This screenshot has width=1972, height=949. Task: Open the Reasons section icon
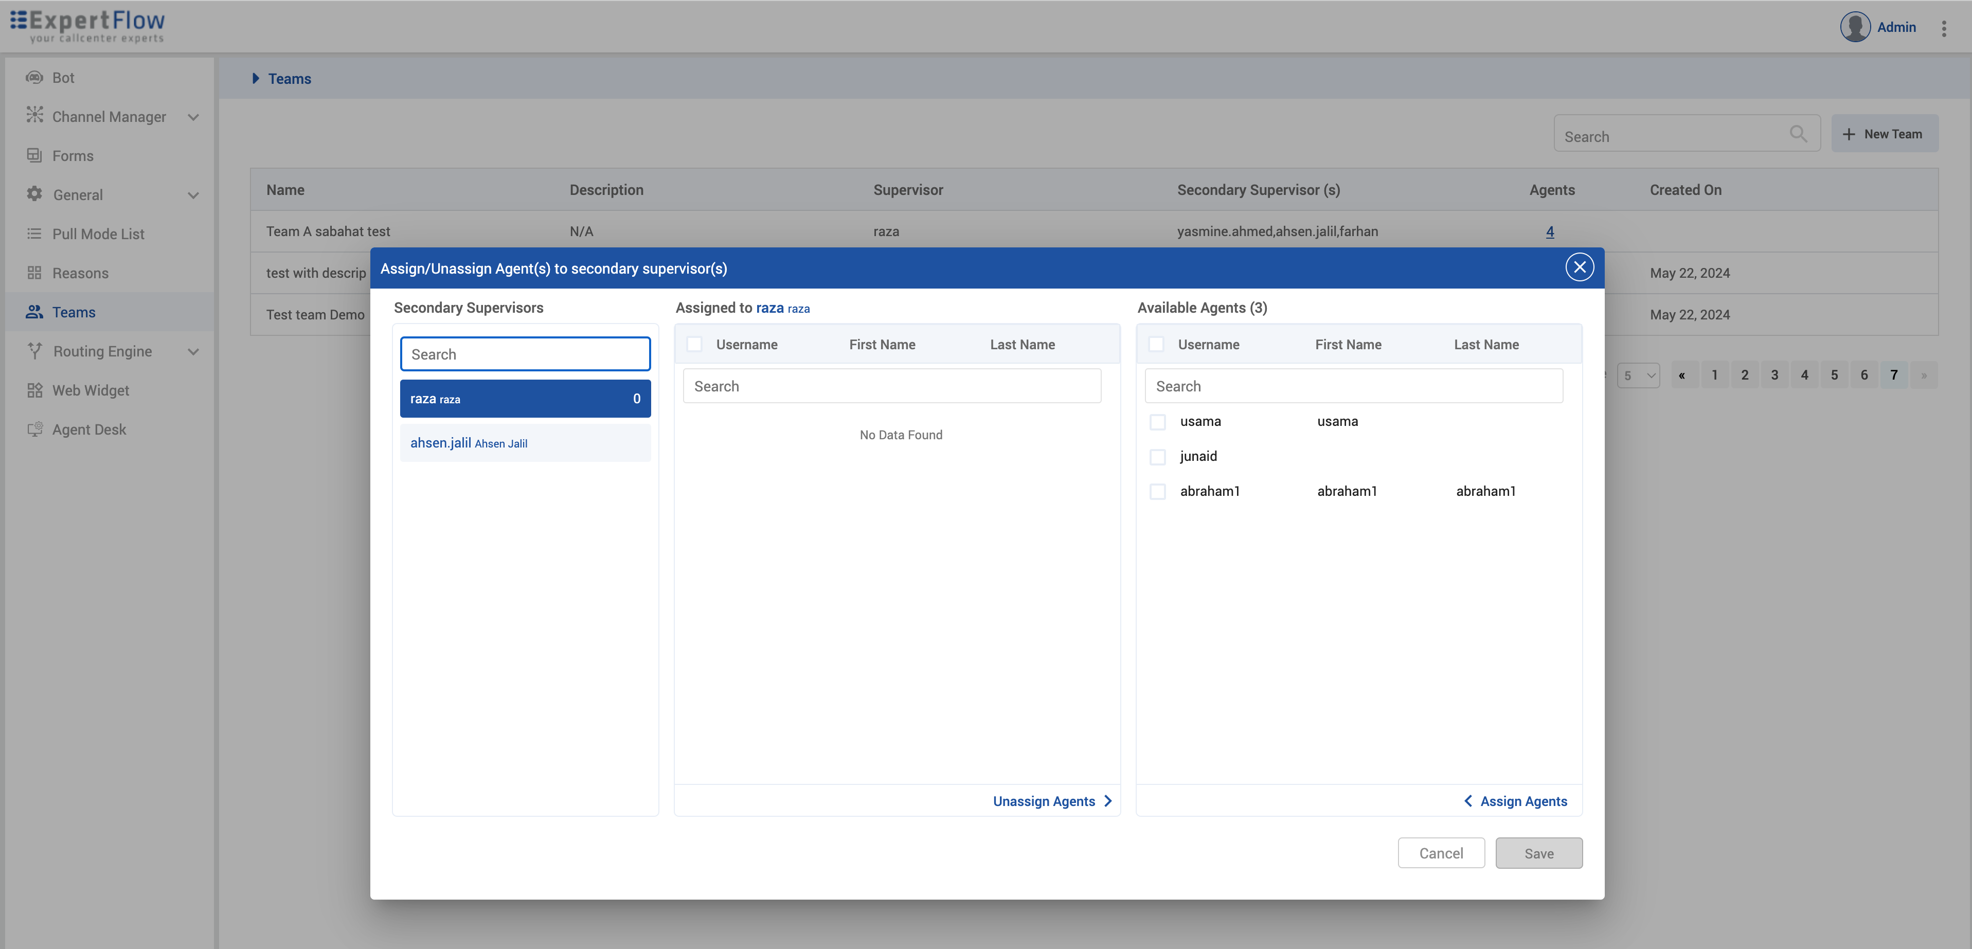pos(35,273)
